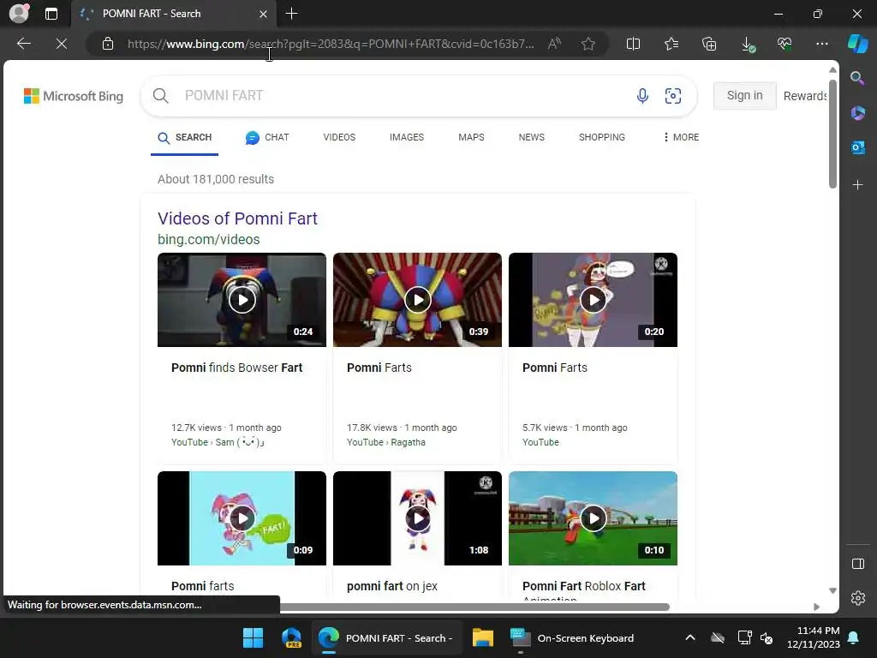Open the Rewards link

804,96
